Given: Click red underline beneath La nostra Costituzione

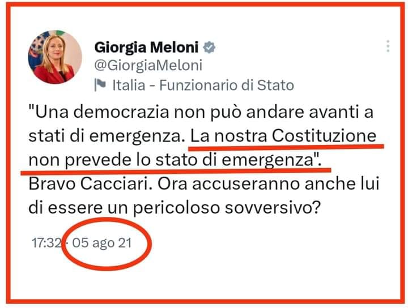Looking at the screenshot, I should tap(286, 148).
